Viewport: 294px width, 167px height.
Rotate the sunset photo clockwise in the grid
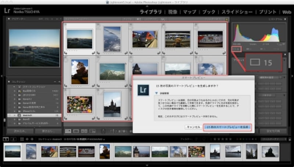pyautogui.click(x=93, y=53)
